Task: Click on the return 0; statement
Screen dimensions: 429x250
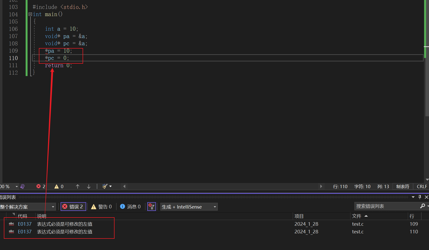Action: click(59, 65)
